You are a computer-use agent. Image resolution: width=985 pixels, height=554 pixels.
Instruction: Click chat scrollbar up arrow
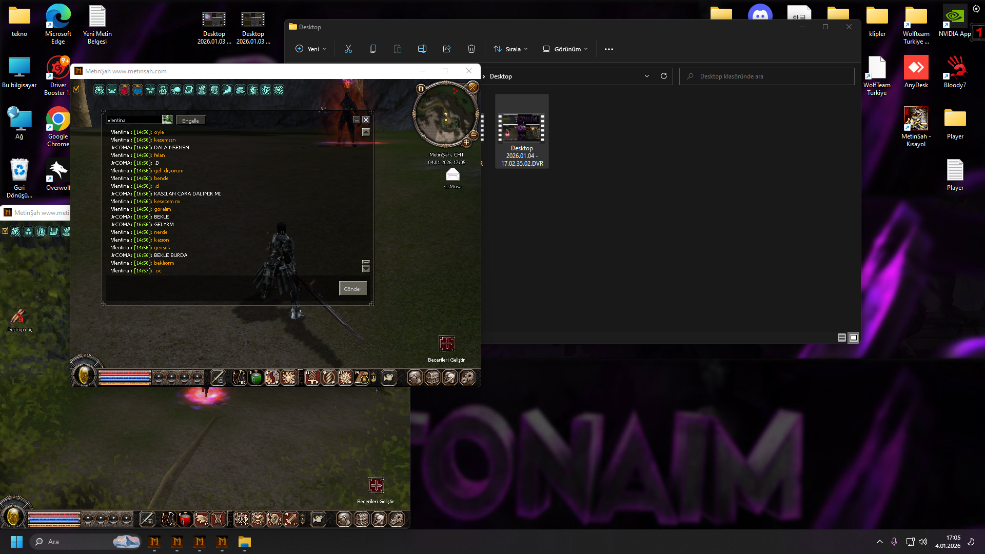366,132
